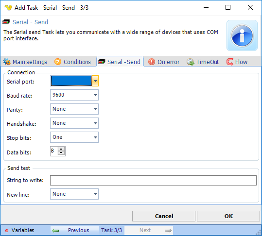Click the green Previous arrow icon

(x=55, y=231)
